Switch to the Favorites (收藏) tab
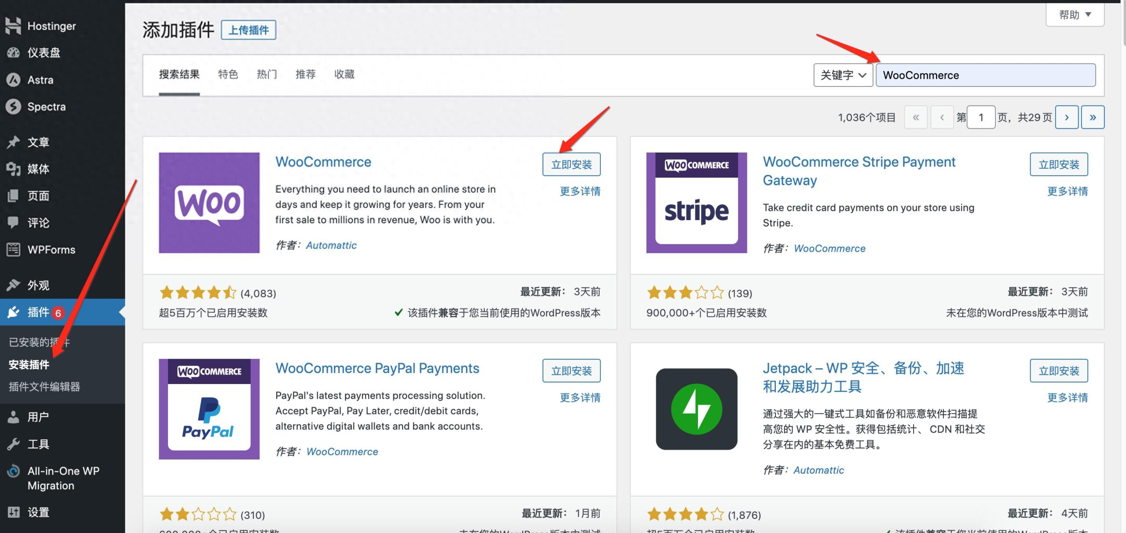The height and width of the screenshot is (533, 1126). pos(344,74)
